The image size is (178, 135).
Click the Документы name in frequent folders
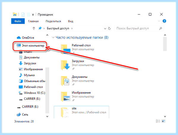(80, 77)
